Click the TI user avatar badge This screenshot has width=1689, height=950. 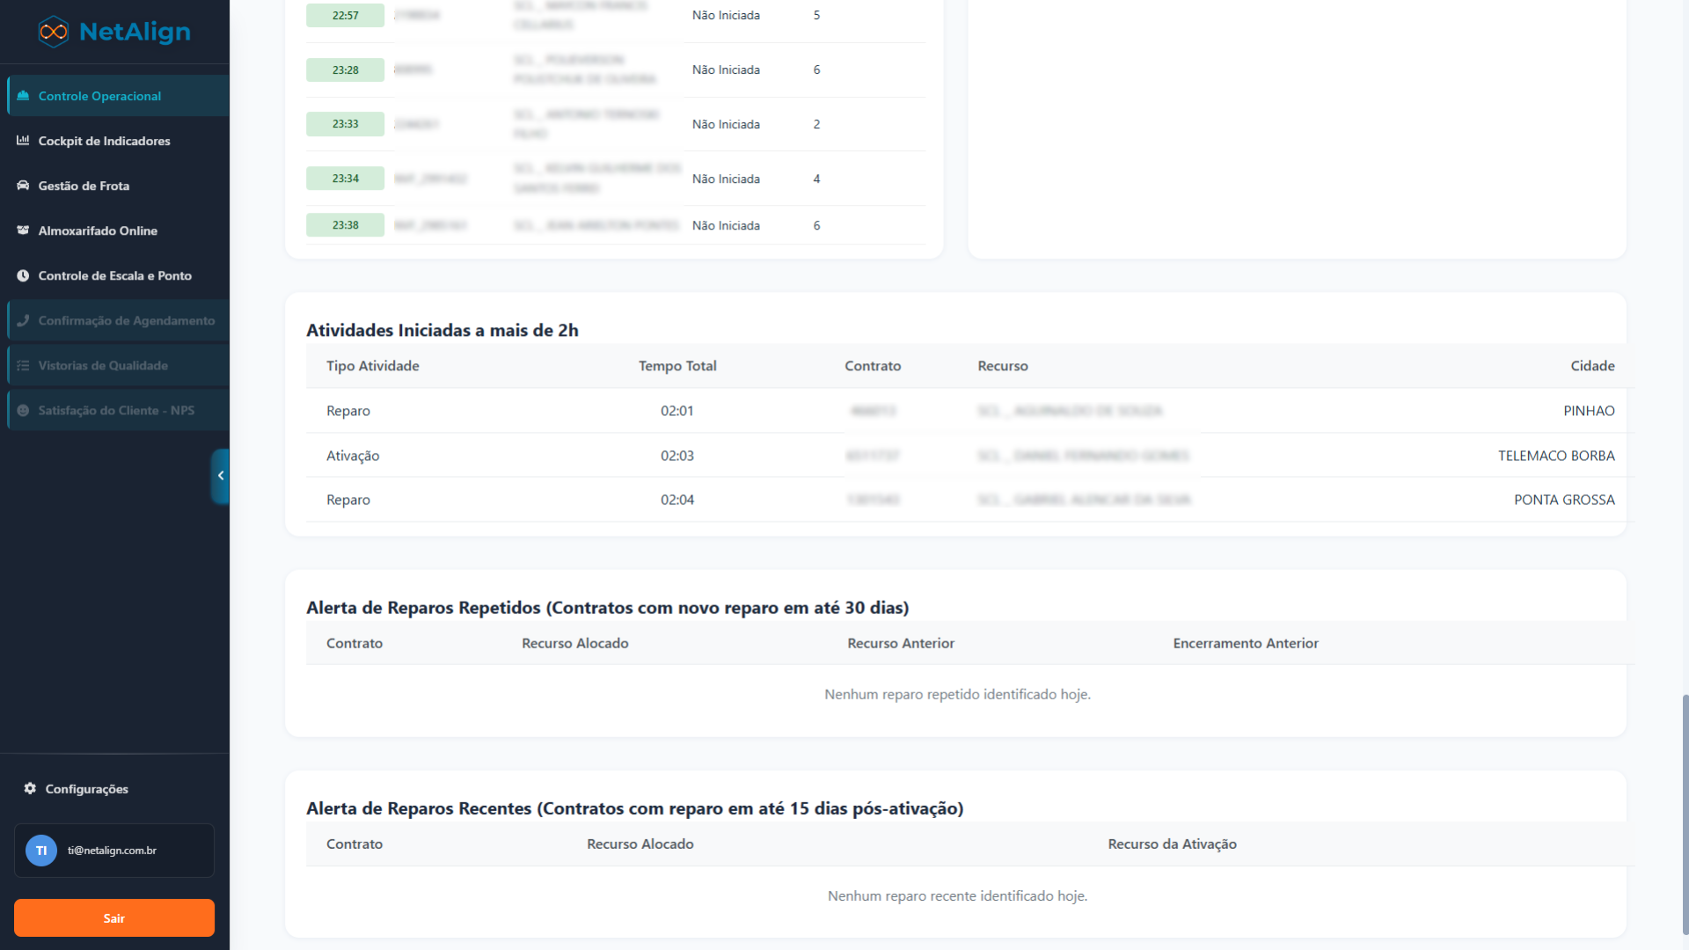click(x=40, y=851)
